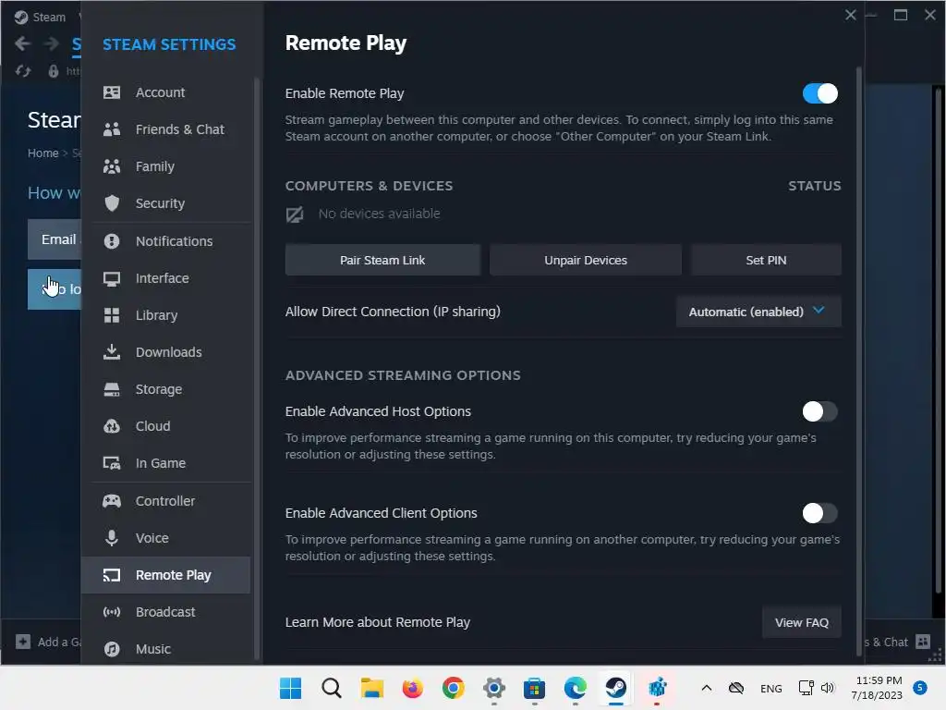Turn on Enable Advanced Host Options
The width and height of the screenshot is (946, 710).
(x=820, y=411)
